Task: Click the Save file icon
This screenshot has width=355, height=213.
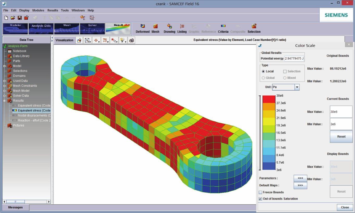Action: (x=20, y=18)
